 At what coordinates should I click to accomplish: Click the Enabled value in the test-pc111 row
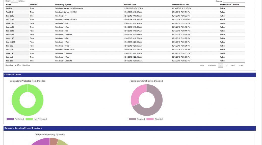click(x=32, y=23)
